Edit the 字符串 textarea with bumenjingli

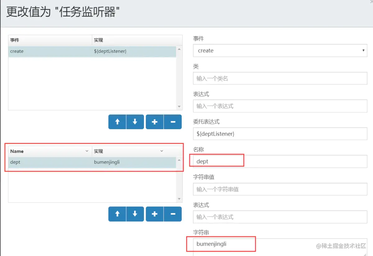click(280, 247)
